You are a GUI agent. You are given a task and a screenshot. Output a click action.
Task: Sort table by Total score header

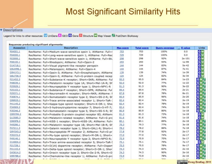point(142,48)
